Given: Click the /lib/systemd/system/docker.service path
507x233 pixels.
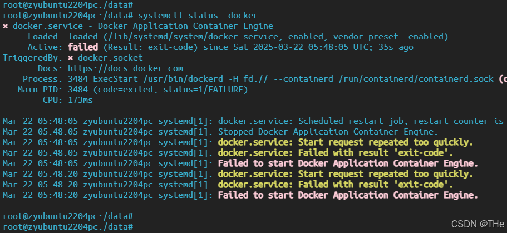Looking at the screenshot, I should point(194,37).
